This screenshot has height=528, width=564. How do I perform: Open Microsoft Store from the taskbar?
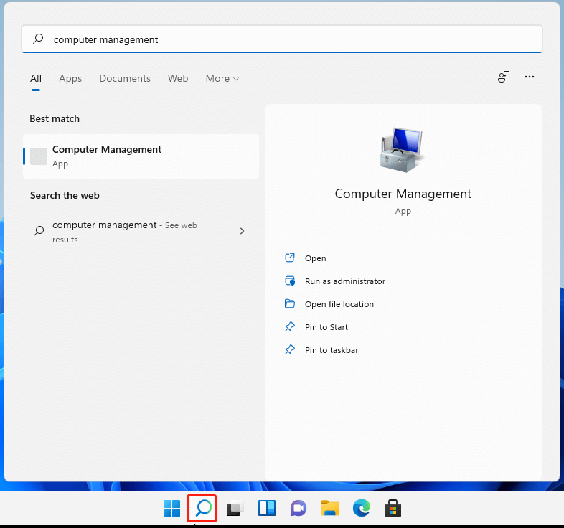pos(393,508)
